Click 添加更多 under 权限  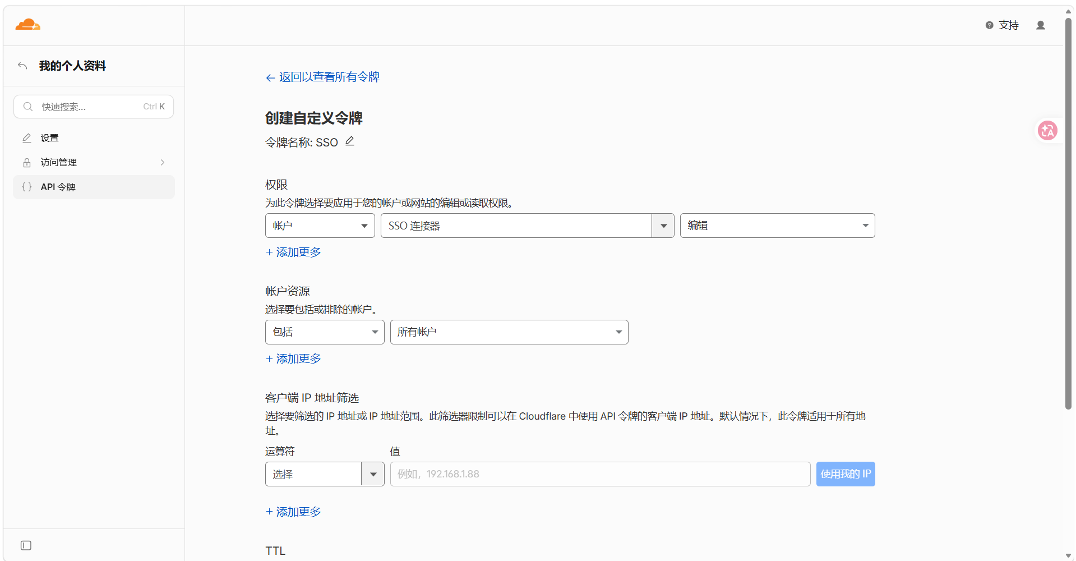pos(293,252)
